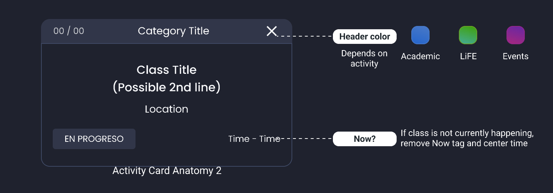
Task: Click the LiFE label text
Action: click(x=468, y=56)
